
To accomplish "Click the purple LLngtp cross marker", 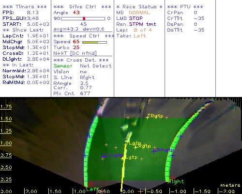I will (103, 156).
